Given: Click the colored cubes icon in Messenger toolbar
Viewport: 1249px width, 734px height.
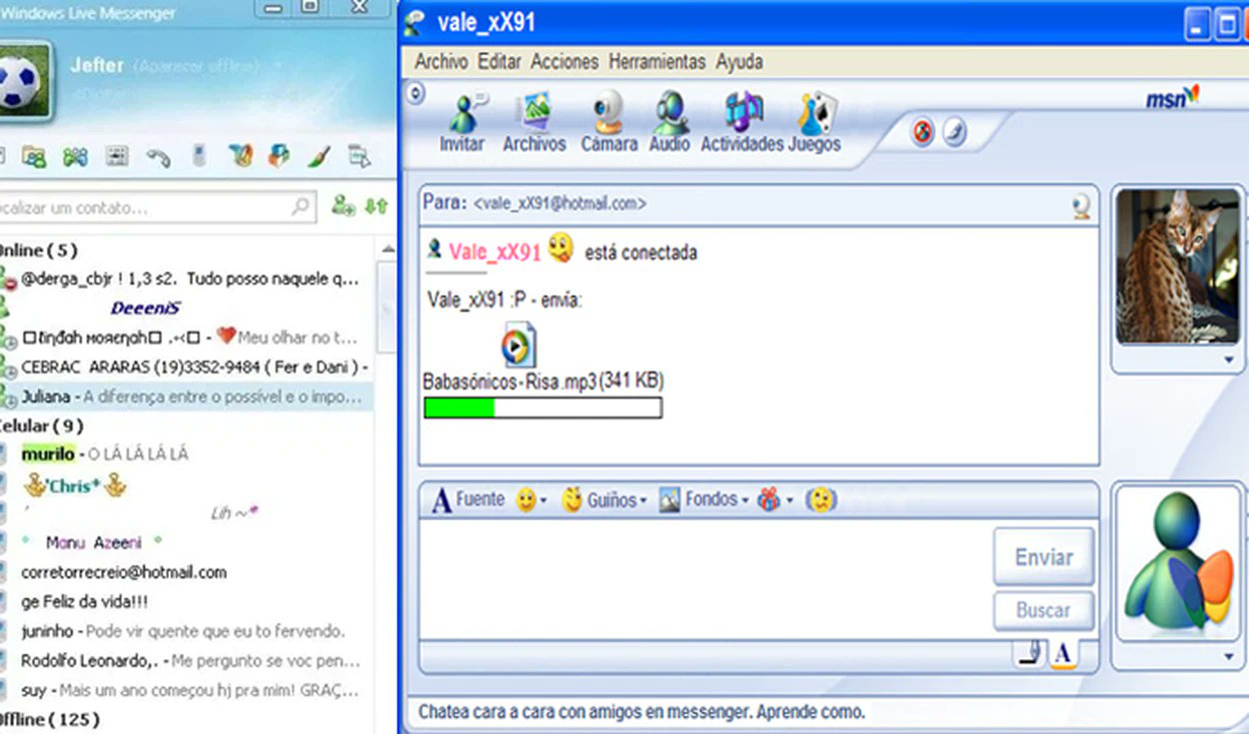Looking at the screenshot, I should coord(280,156).
